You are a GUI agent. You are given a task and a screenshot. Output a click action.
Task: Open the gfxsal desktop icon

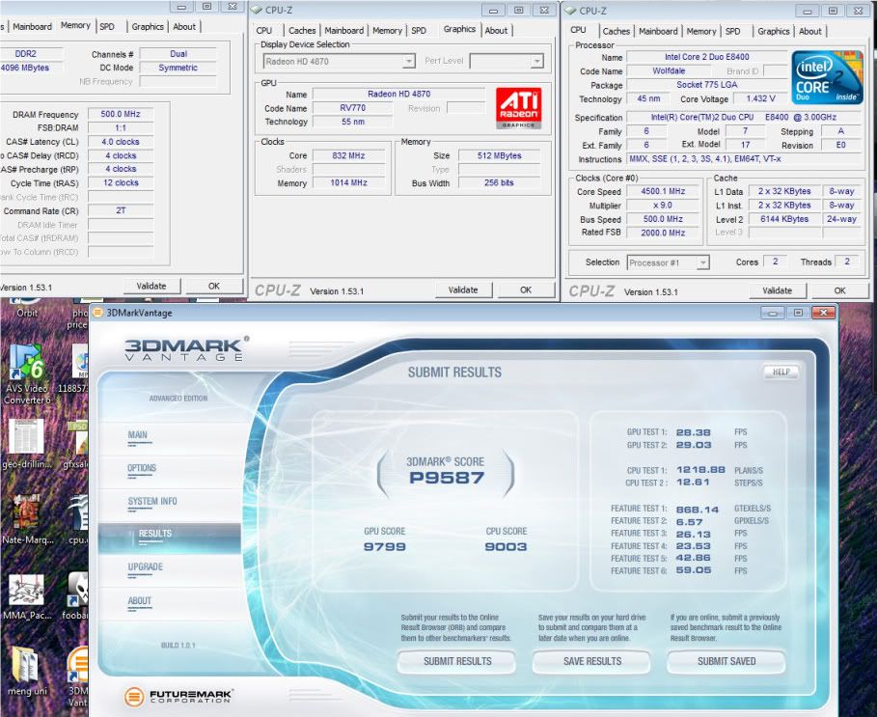coord(77,446)
